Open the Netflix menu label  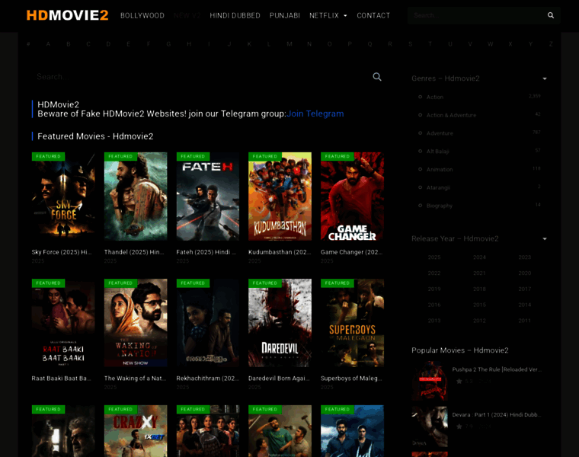pos(324,15)
